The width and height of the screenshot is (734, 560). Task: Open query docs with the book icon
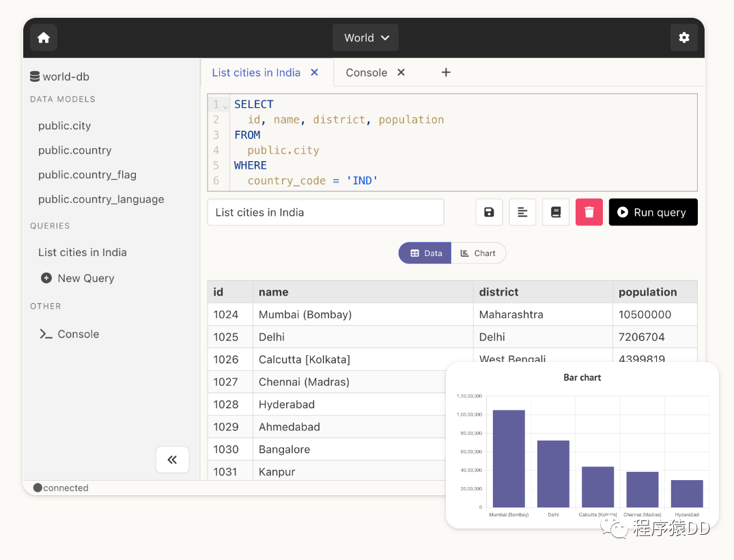(x=556, y=212)
